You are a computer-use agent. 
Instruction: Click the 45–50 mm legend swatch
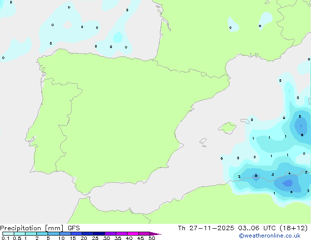144,234
